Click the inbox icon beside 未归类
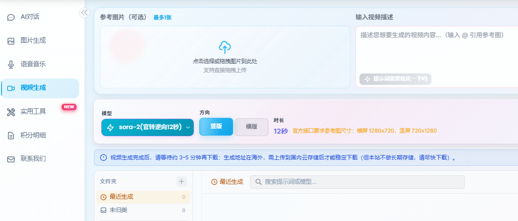This screenshot has height=221, width=518. (103, 210)
